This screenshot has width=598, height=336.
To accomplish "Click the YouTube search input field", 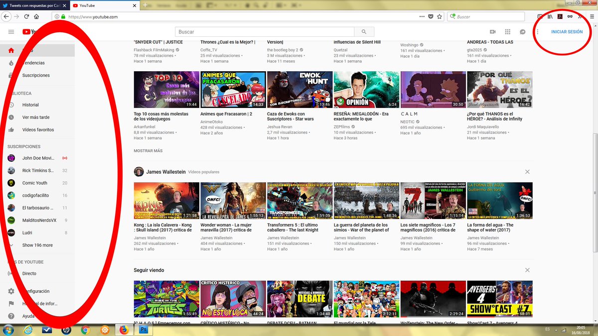I will [x=265, y=32].
